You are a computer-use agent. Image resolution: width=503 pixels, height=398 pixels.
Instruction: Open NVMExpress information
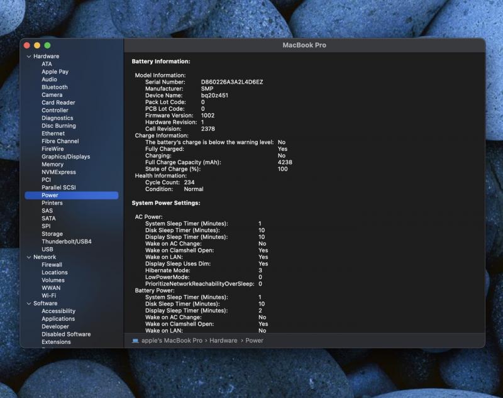tap(58, 172)
